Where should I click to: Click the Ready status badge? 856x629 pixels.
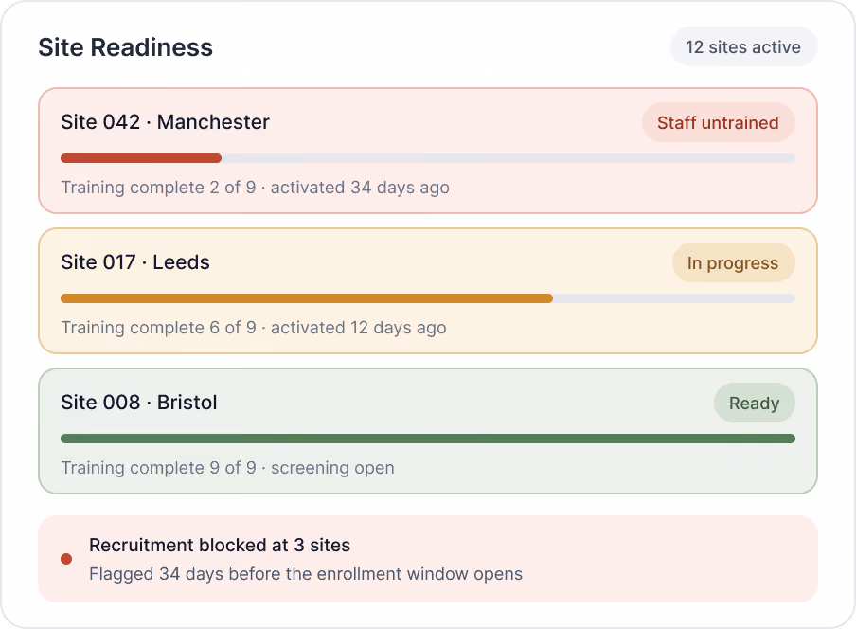[754, 403]
